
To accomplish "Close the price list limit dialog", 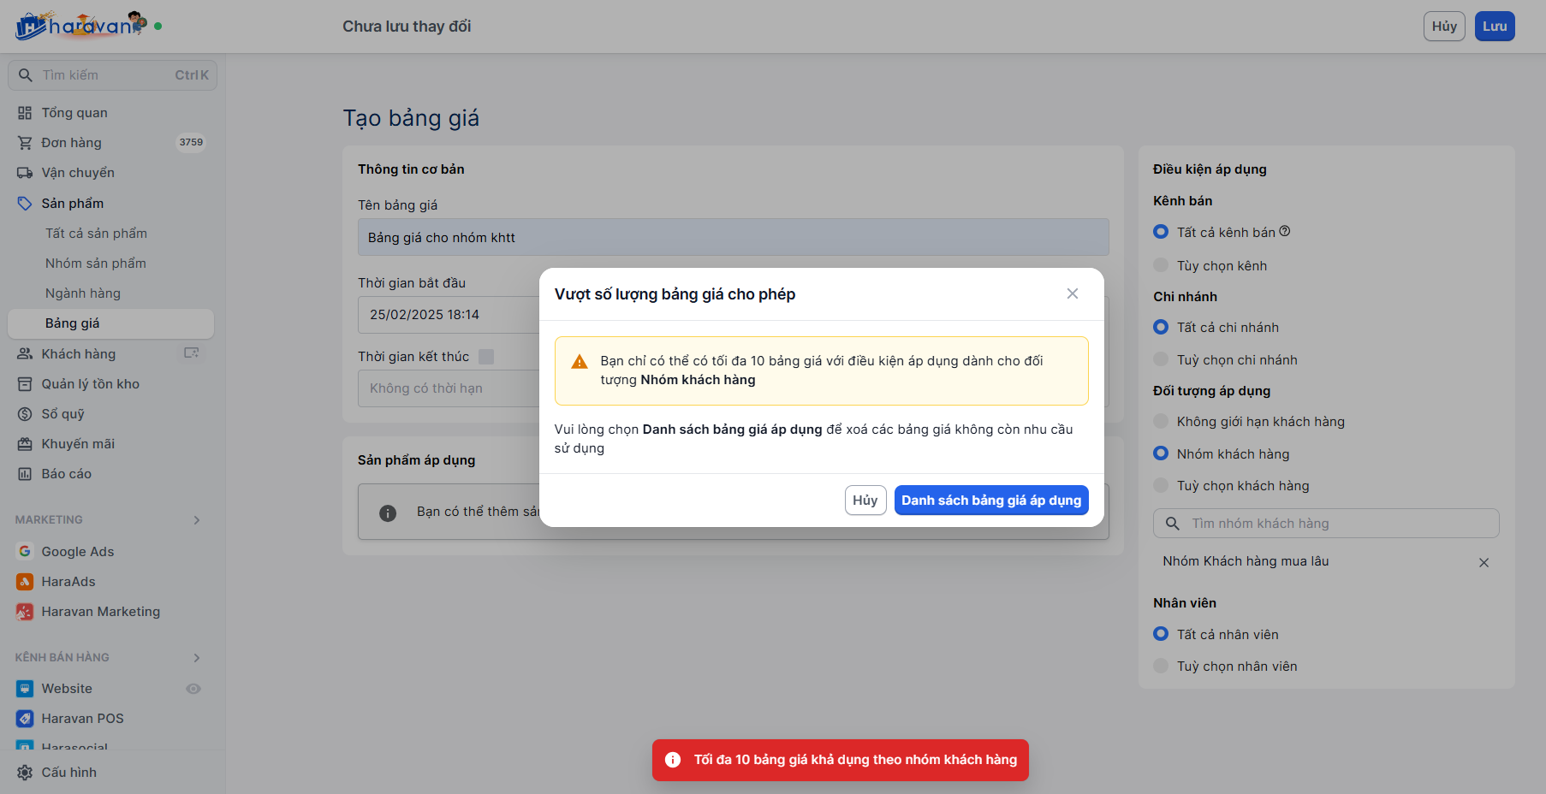I will point(1072,293).
